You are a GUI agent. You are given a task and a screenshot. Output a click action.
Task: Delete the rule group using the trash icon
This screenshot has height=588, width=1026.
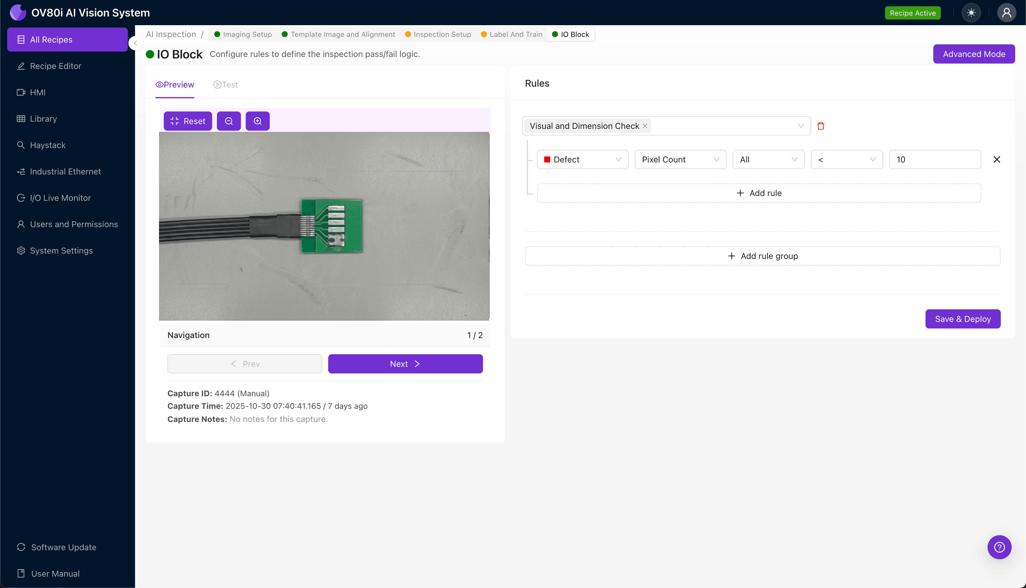(x=821, y=126)
